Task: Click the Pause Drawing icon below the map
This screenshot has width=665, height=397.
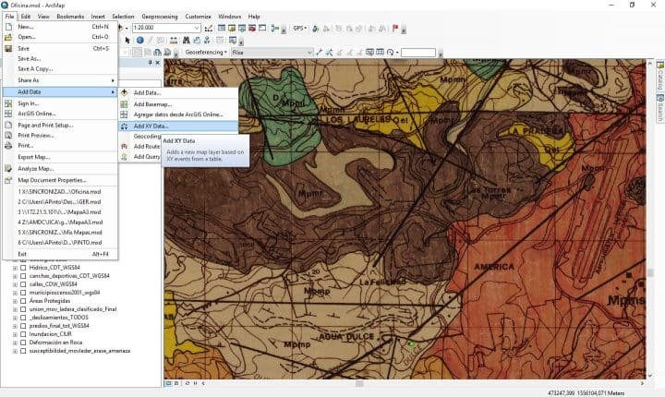Action: coord(196,383)
